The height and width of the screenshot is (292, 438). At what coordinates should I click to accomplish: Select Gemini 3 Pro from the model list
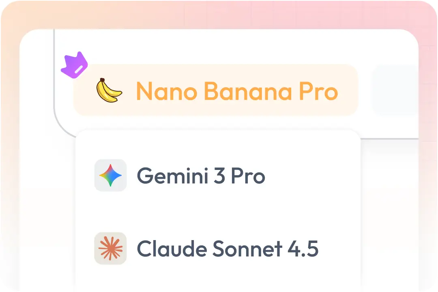pyautogui.click(x=201, y=176)
